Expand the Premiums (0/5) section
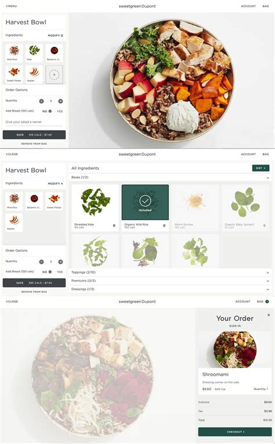Image resolution: width=275 pixels, height=444 pixels. click(171, 281)
